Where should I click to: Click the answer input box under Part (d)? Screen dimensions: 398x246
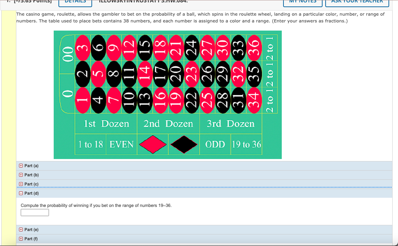35,212
